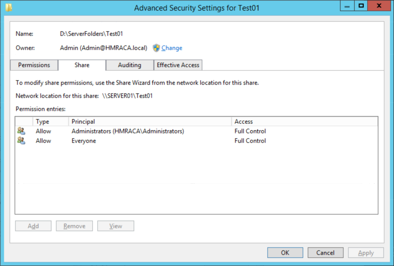The height and width of the screenshot is (266, 394).
Task: Select the Share tab
Action: pos(82,65)
